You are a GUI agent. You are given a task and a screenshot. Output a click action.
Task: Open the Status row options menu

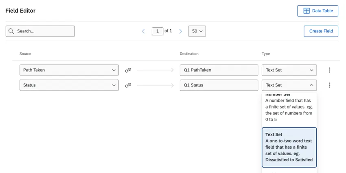[x=329, y=85]
